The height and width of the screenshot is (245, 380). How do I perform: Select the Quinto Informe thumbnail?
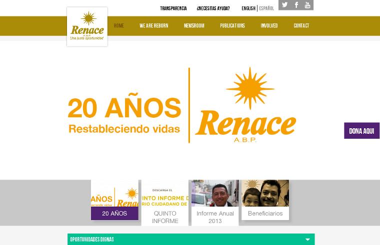(165, 203)
